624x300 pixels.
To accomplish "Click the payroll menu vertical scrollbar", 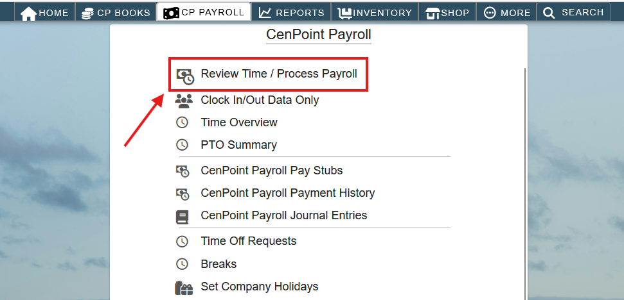I will pos(525,184).
